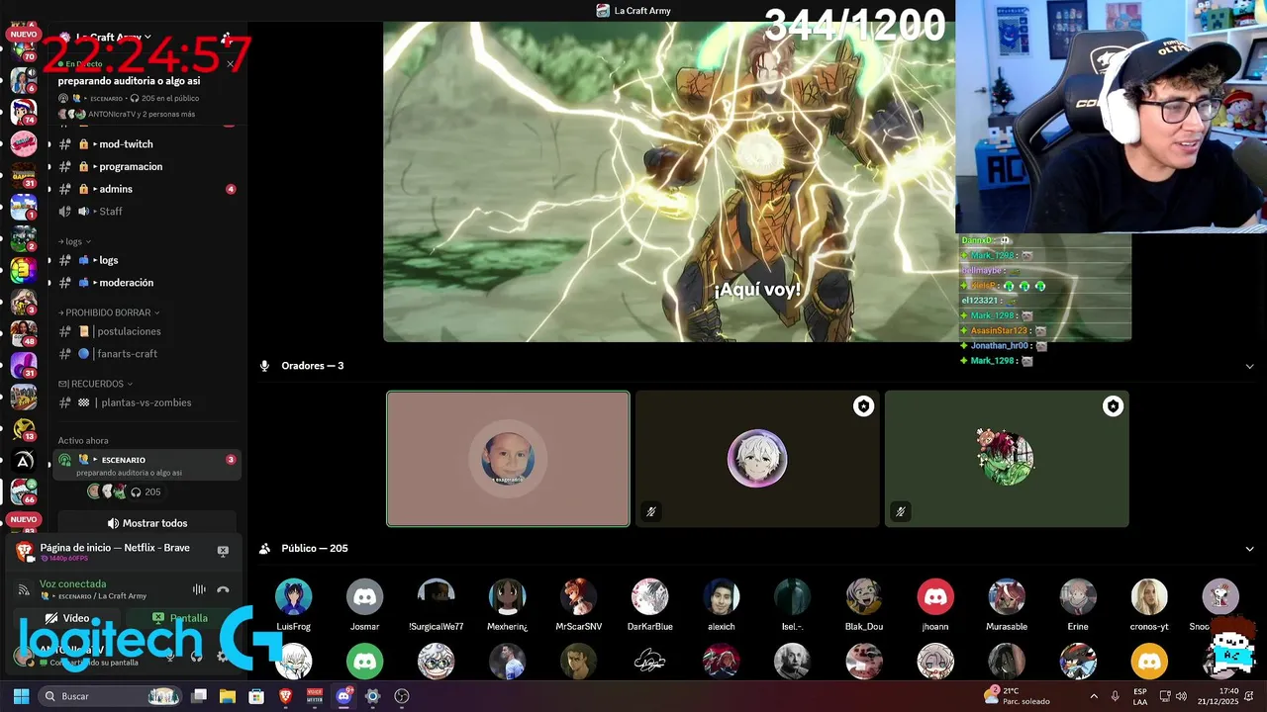Collapse the PROHIBIDO BORRAR category
1267x712 pixels.
pyautogui.click(x=109, y=312)
